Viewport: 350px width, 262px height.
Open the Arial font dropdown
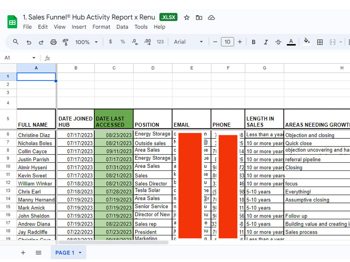pyautogui.click(x=188, y=42)
